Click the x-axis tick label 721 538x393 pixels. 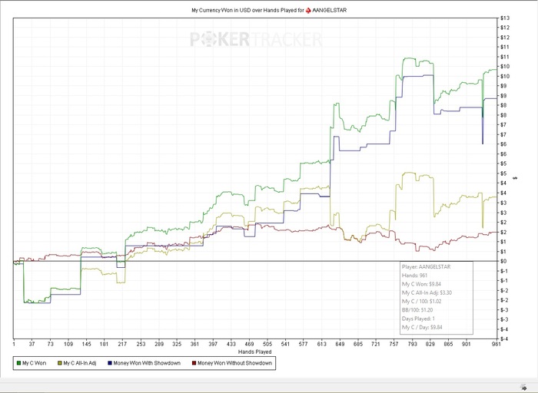[x=376, y=344]
